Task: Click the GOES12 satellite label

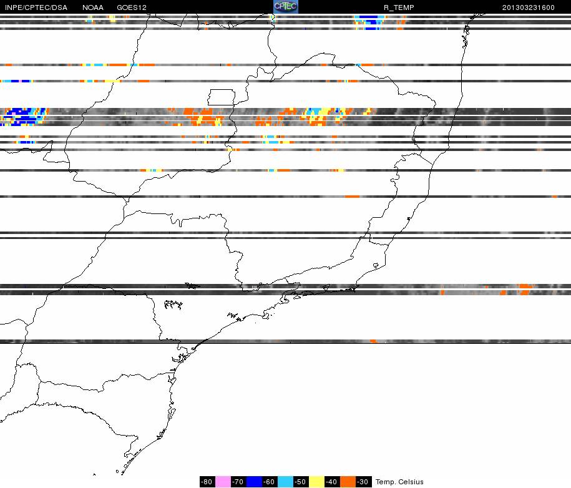Action: point(132,7)
